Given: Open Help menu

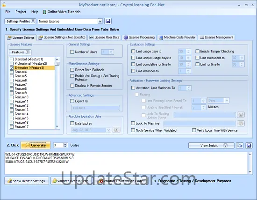Looking at the screenshot, I should [x=35, y=12].
